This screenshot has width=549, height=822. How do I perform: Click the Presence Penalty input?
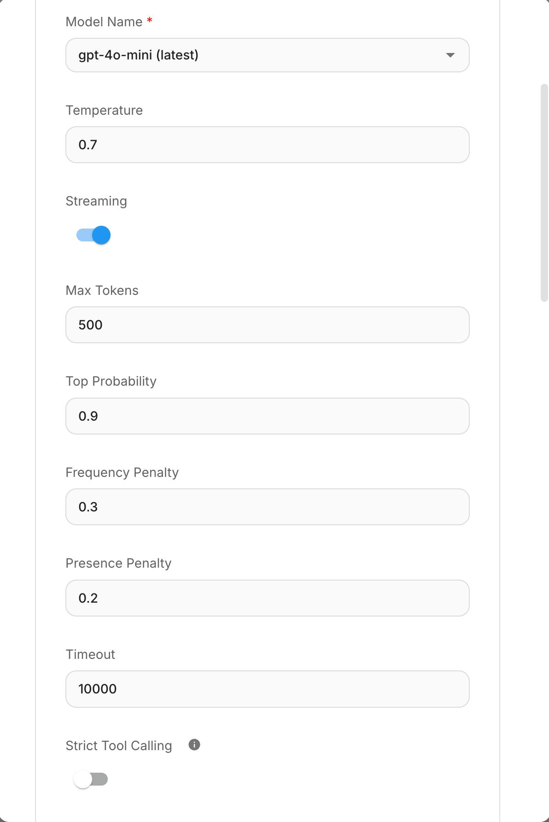(x=267, y=598)
